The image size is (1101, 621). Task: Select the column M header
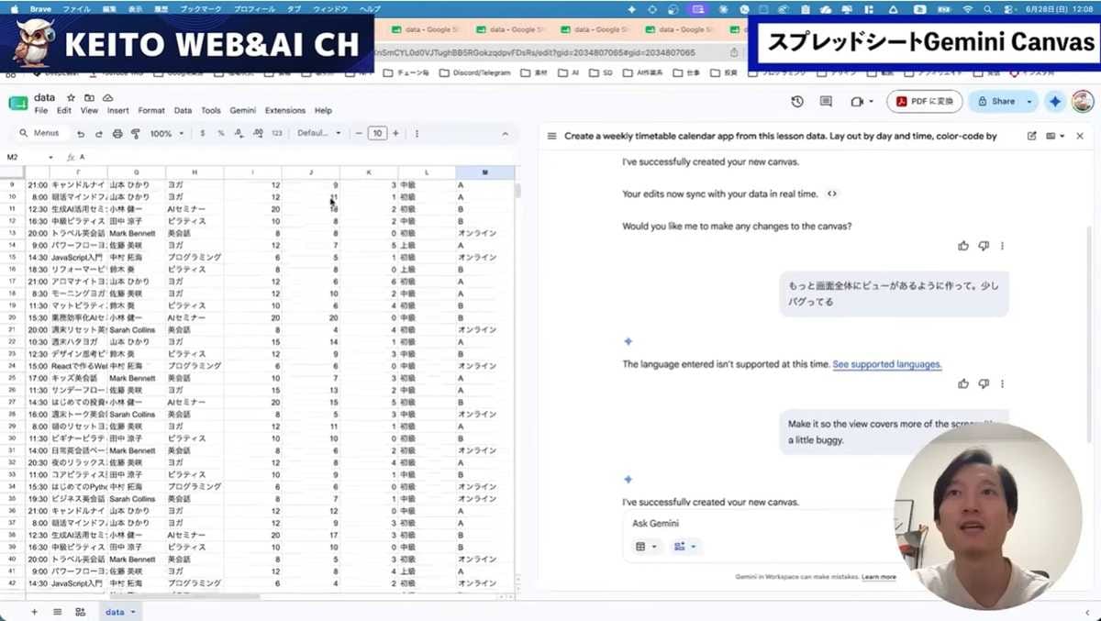[484, 172]
